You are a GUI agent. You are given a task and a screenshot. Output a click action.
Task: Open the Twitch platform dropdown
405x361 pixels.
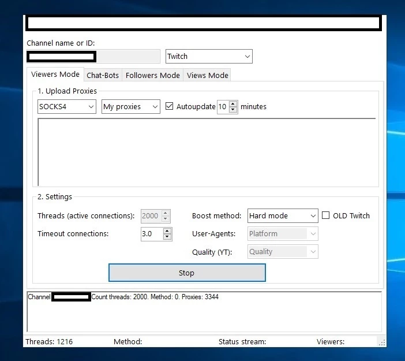tap(209, 57)
